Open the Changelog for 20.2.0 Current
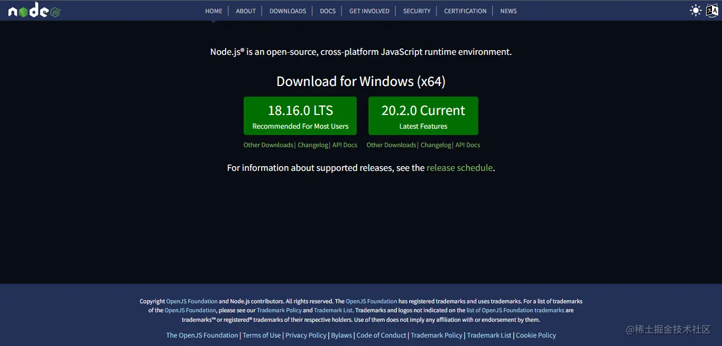 point(436,145)
